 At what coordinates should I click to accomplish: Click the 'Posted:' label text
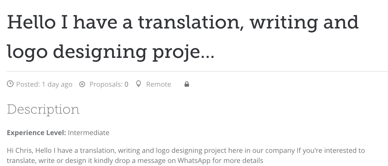pyautogui.click(x=28, y=84)
